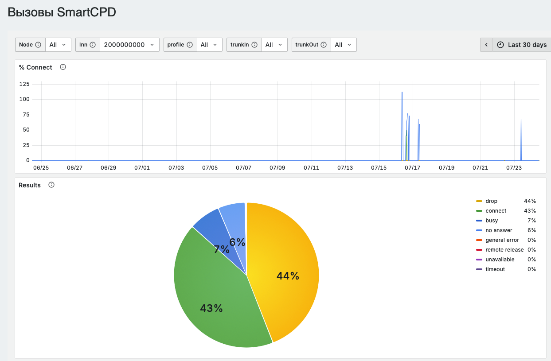This screenshot has height=361, width=551.
Task: Shift time range back with left arrow
Action: [486, 45]
